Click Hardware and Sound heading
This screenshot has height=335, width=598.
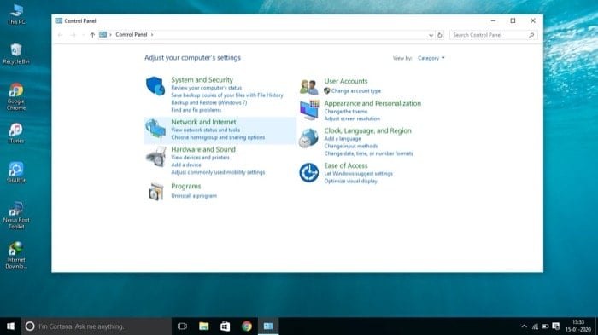[x=203, y=150]
